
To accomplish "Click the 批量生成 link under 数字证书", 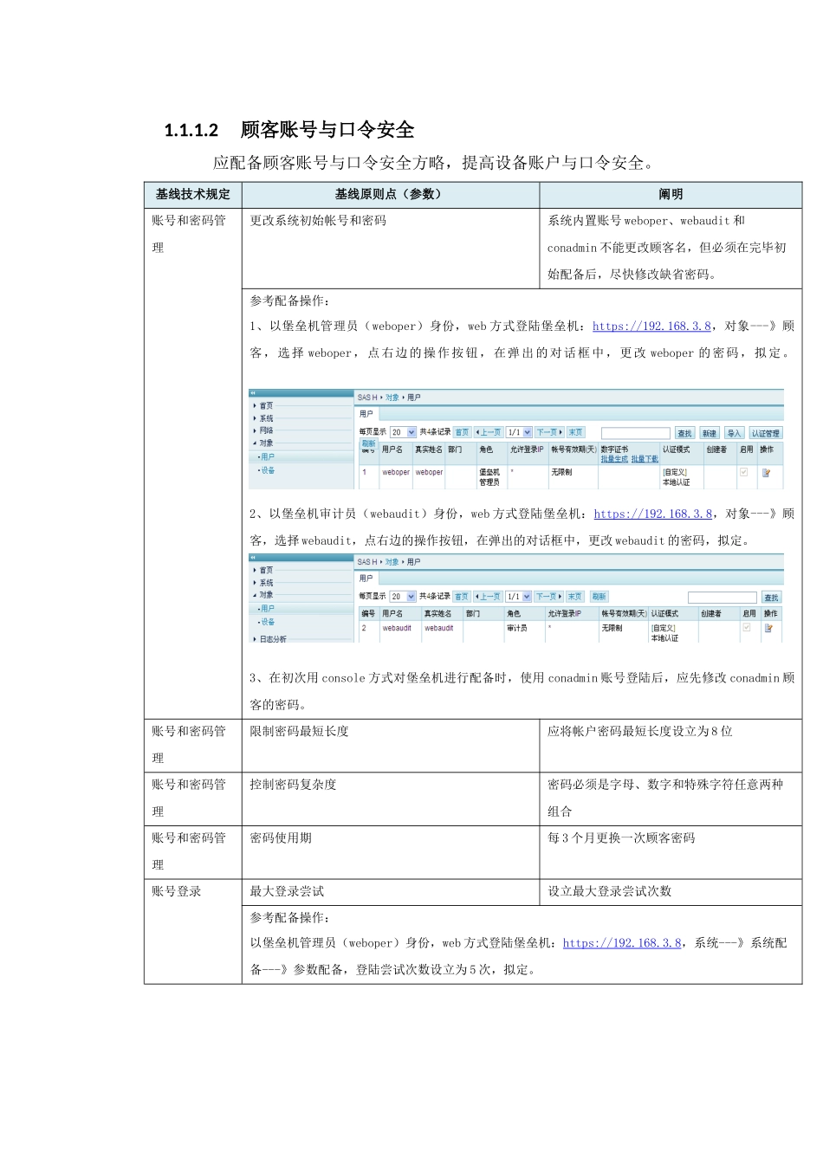I will point(614,459).
